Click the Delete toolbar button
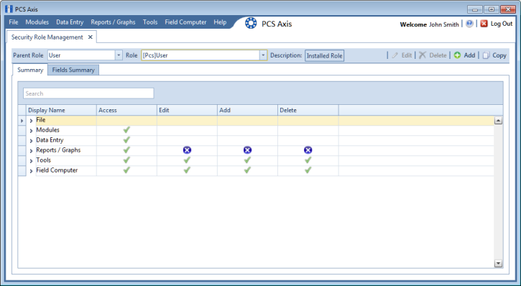The image size is (521, 286). pyautogui.click(x=433, y=55)
